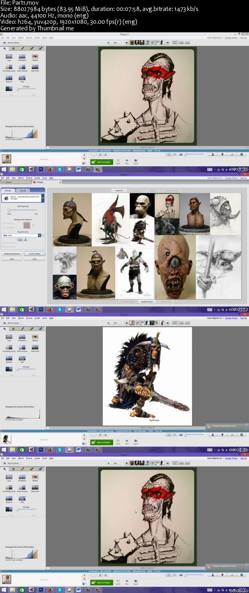Open add-to-album dropdown in the 00:01:36 frame

click(x=84, y=163)
